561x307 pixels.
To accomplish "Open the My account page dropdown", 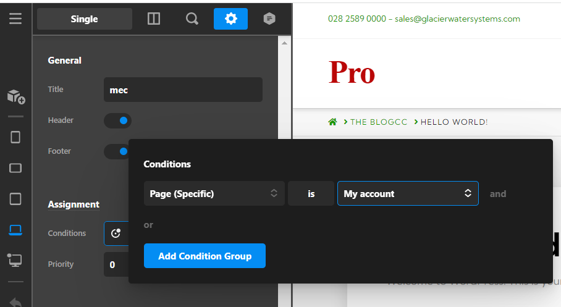I will pos(407,194).
